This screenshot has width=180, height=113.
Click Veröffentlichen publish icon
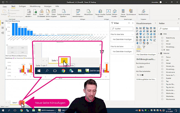(x=143, y=12)
